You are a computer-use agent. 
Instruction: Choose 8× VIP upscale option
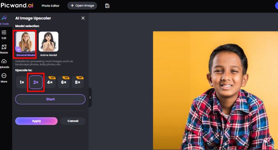77,82
